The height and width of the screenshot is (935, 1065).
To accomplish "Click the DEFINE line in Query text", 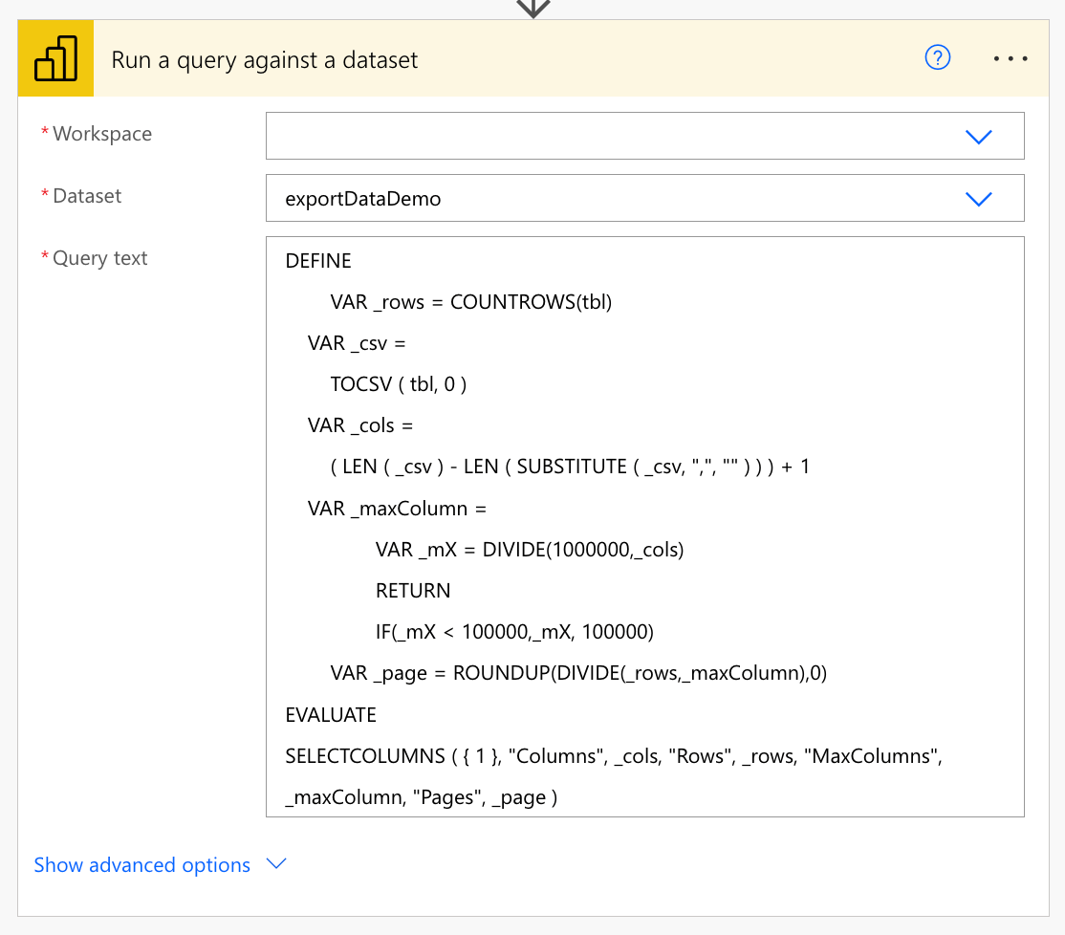I will (317, 261).
